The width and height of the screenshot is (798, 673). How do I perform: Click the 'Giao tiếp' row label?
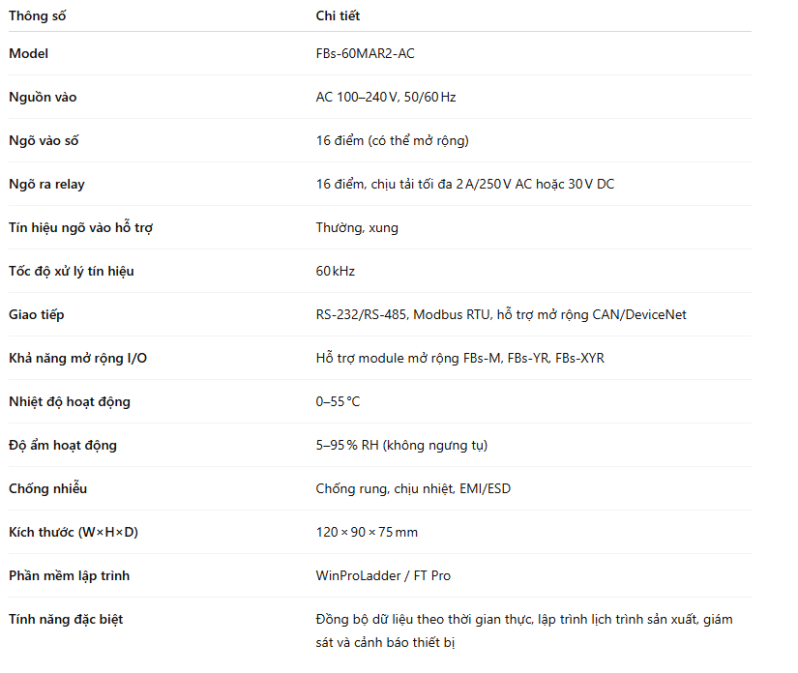pyautogui.click(x=37, y=314)
